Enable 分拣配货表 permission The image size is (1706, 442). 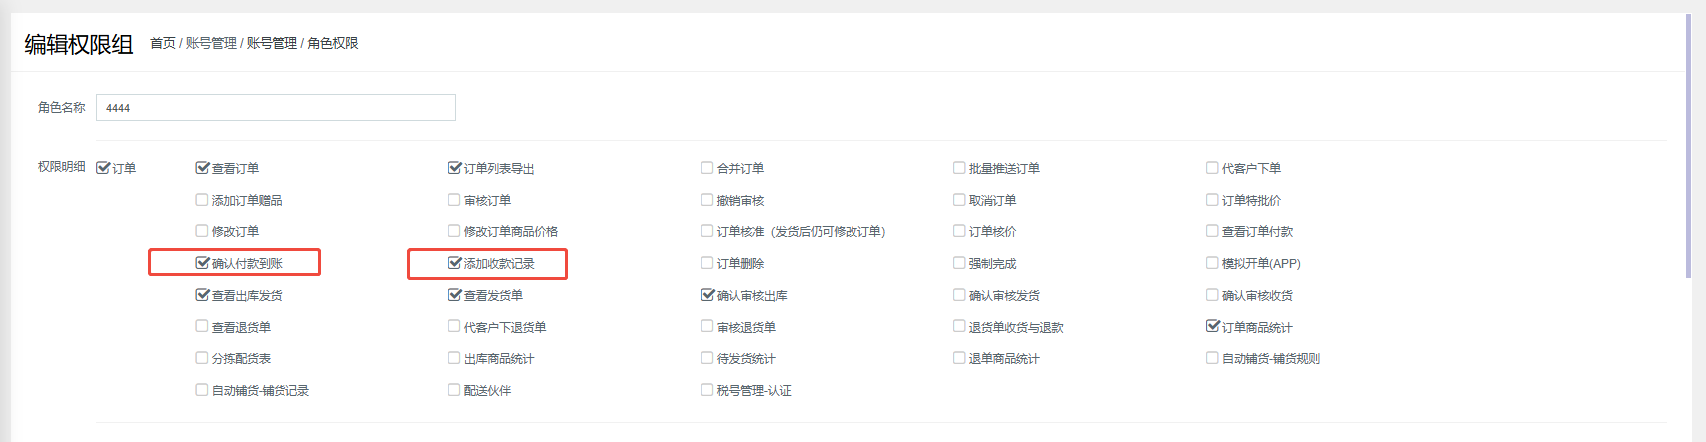coord(202,358)
